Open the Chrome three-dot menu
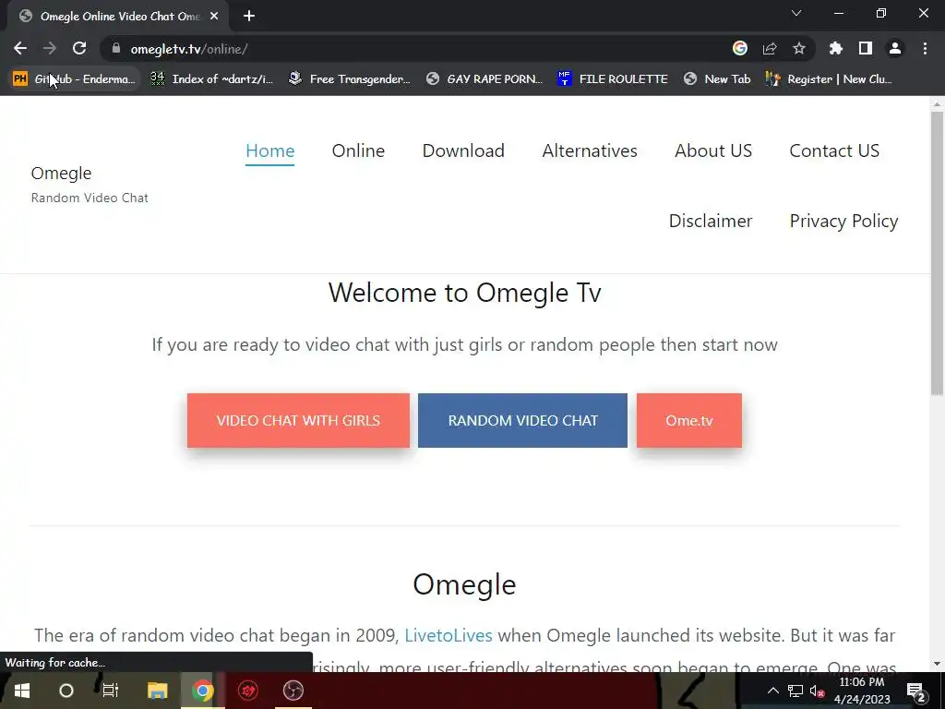Image resolution: width=945 pixels, height=709 pixels. coord(925,48)
